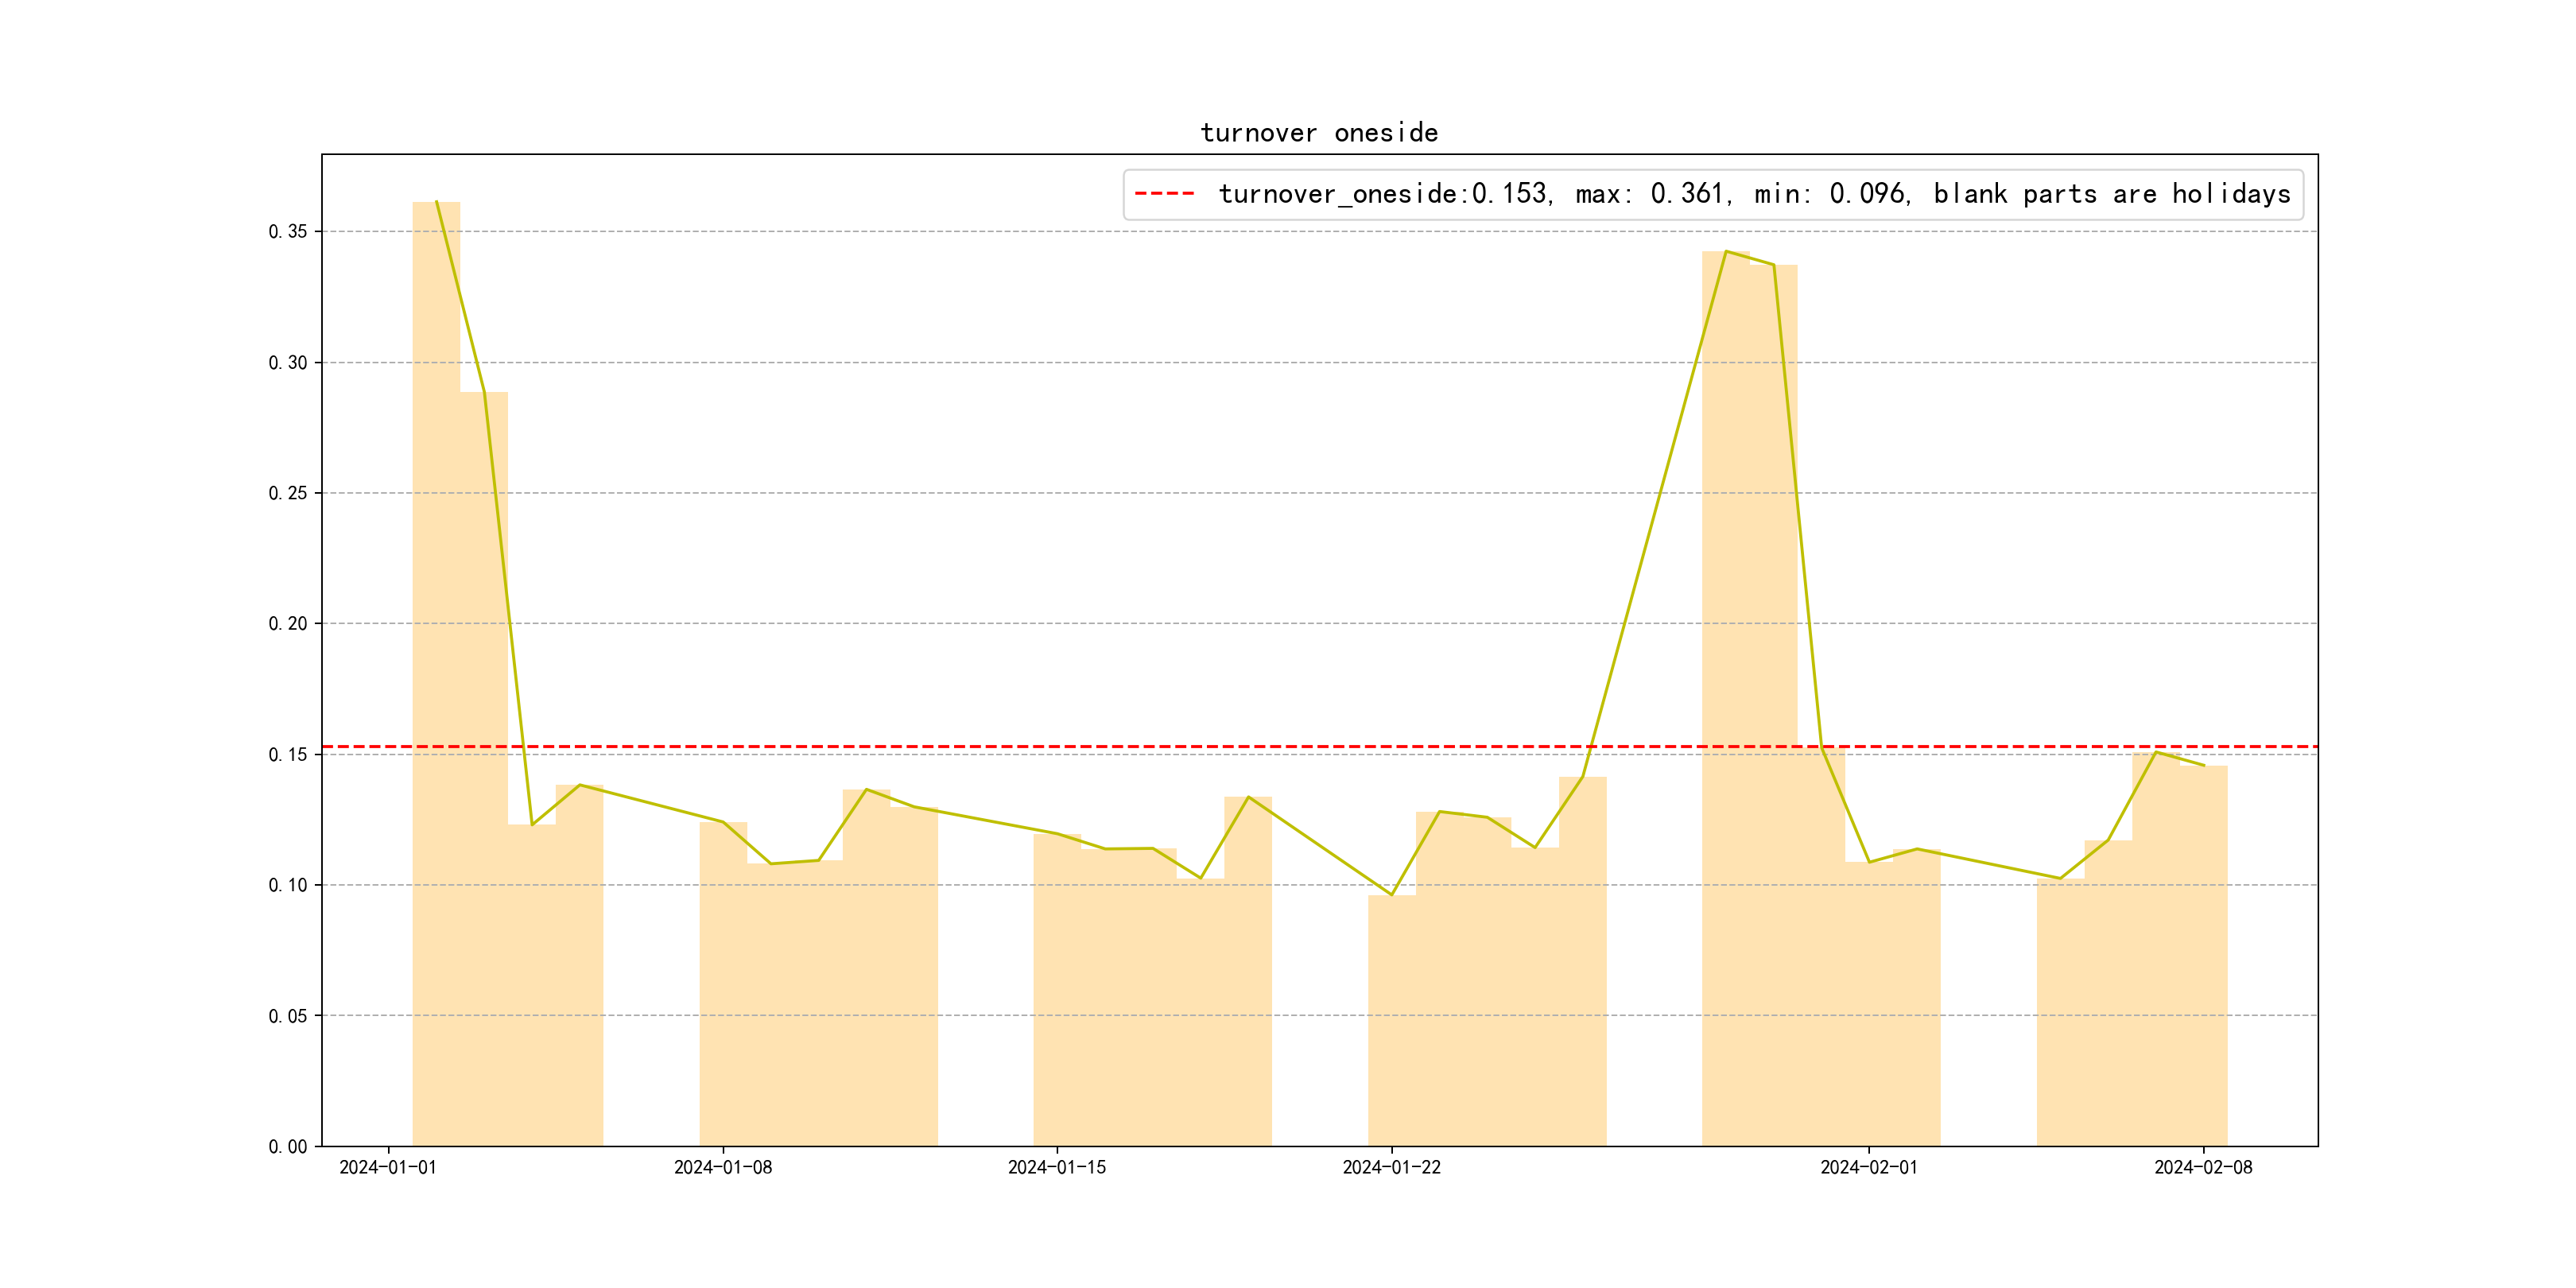2576x1288 pixels.
Task: Click the lowest bar at 2024-01-22
Action: click(x=1391, y=1020)
